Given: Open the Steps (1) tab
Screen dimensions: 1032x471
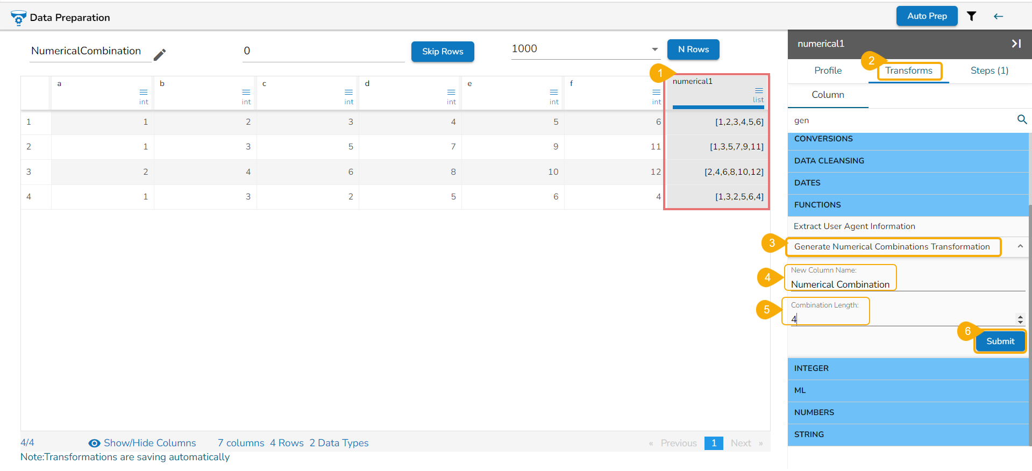Looking at the screenshot, I should 989,70.
